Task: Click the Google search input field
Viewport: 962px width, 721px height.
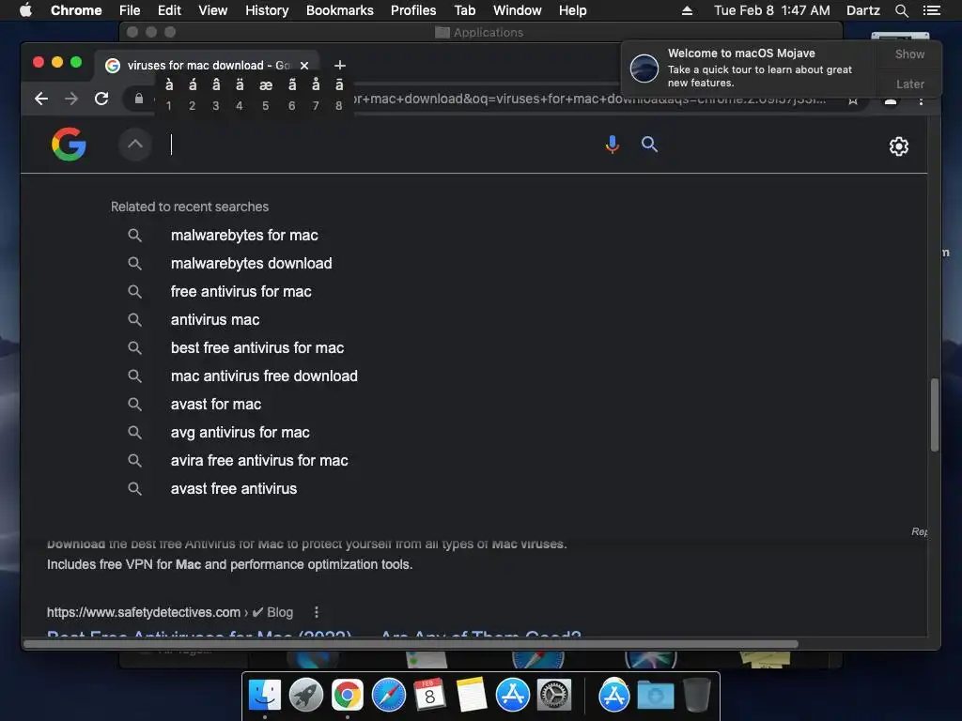Action: [x=380, y=145]
